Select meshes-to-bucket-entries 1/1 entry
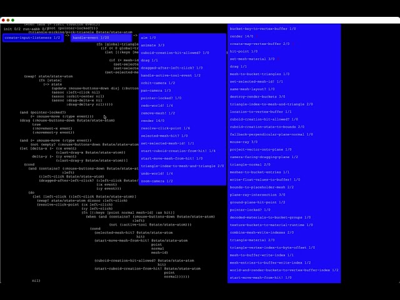 pyautogui.click(x=260, y=172)
